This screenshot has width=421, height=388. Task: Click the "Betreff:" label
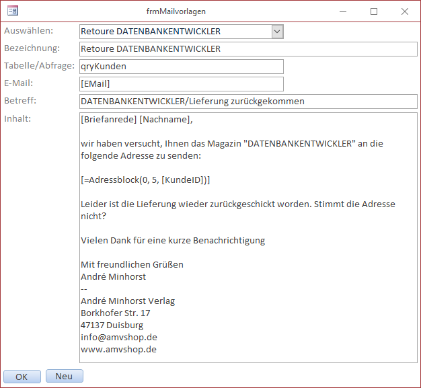click(x=20, y=101)
